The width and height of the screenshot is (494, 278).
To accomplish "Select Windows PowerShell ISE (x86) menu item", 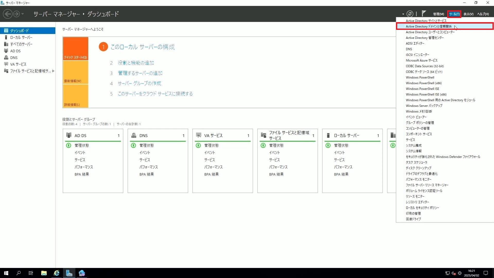I will click(445, 94).
